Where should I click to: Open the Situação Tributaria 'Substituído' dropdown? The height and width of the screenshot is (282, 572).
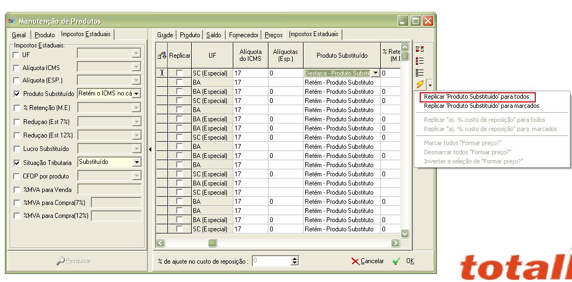coord(137,162)
